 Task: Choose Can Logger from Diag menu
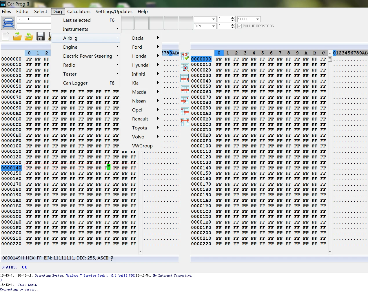pyautogui.click(x=75, y=83)
